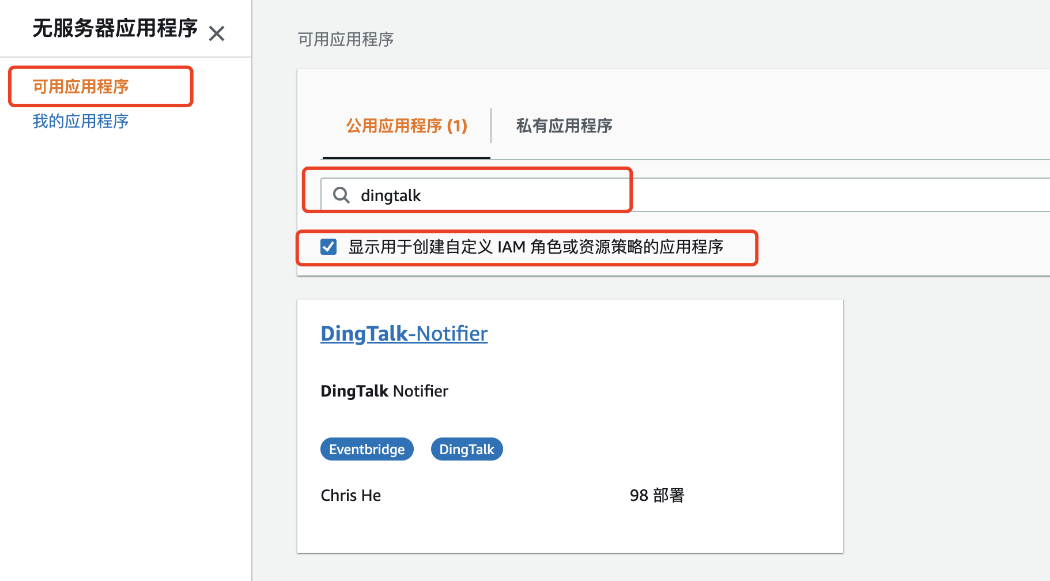Click the 可用应用程序 page heading
The image size is (1050, 581).
345,39
